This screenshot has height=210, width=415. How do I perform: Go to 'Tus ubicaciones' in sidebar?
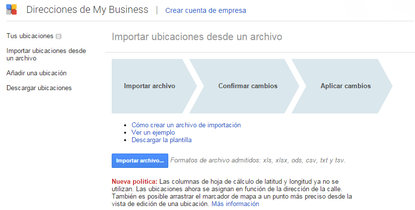click(30, 36)
